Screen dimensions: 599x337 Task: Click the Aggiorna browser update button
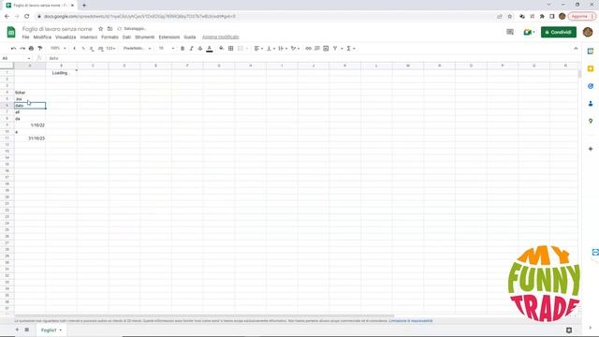(x=582, y=17)
